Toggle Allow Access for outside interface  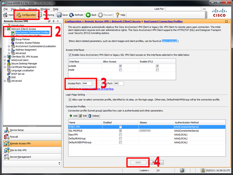click(x=120, y=66)
